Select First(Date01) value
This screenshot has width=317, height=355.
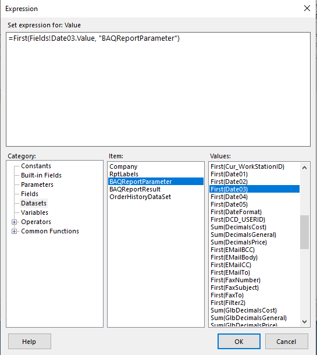tap(254, 174)
